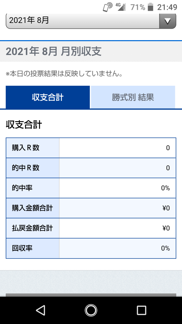The width and height of the screenshot is (182, 324).
Task: Select the 収支合計 tab
Action: [x=48, y=97]
